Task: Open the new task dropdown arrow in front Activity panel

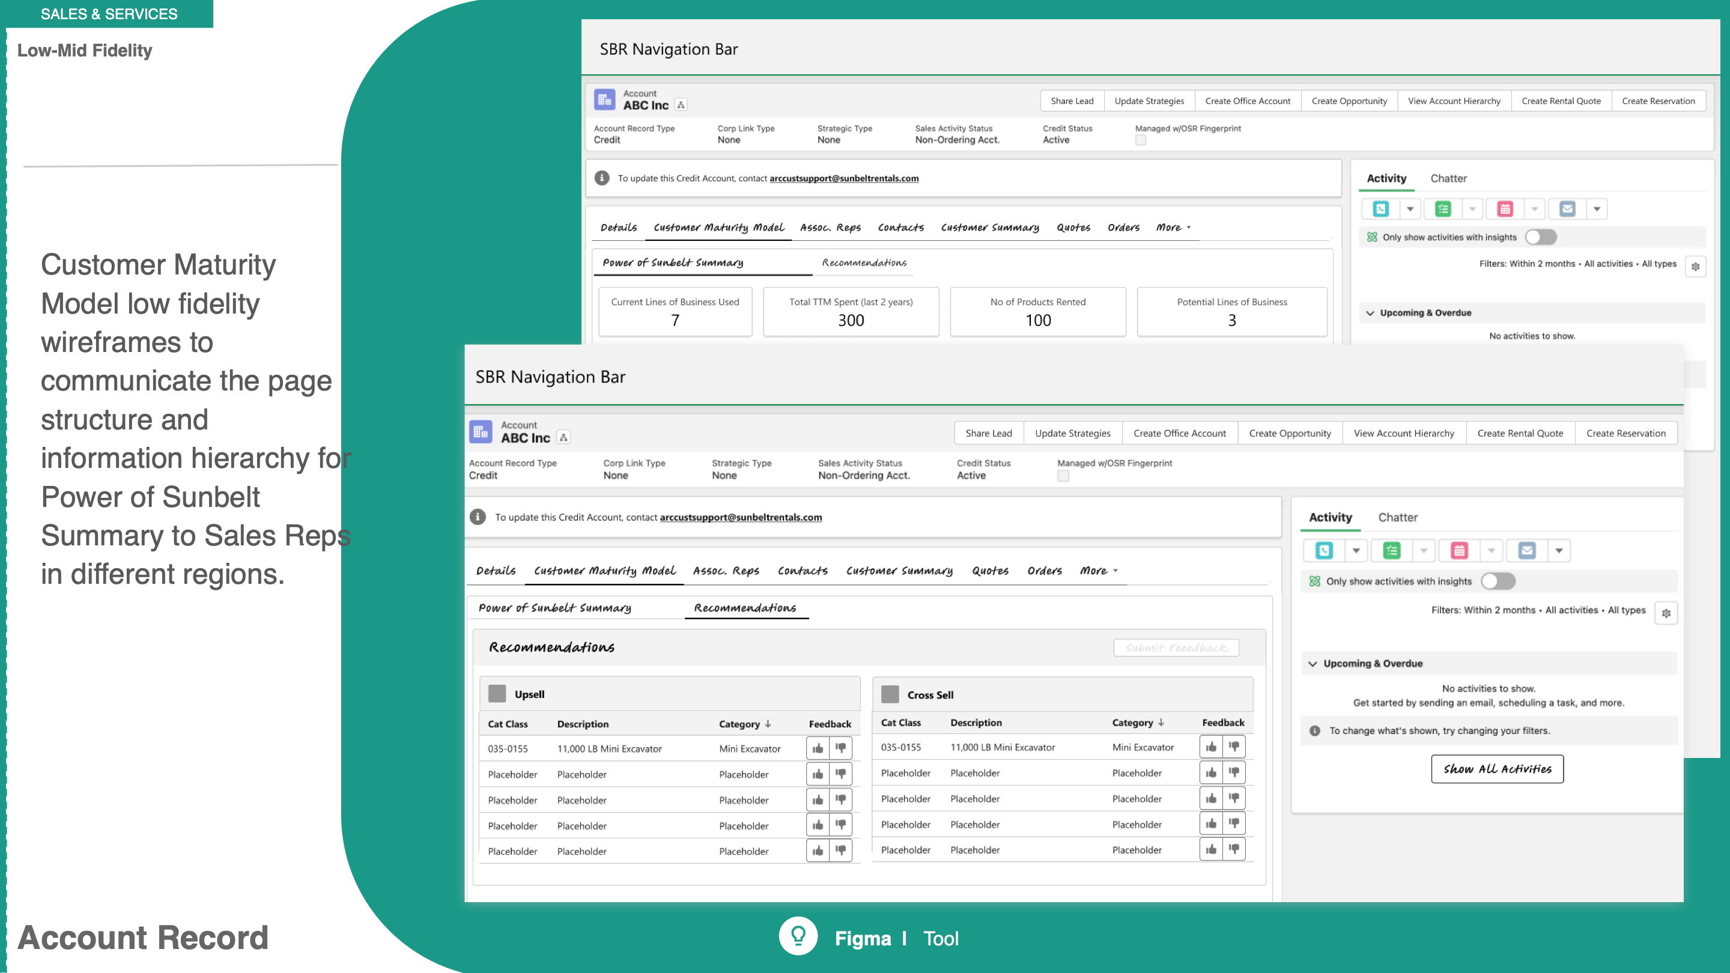Action: click(x=1424, y=551)
